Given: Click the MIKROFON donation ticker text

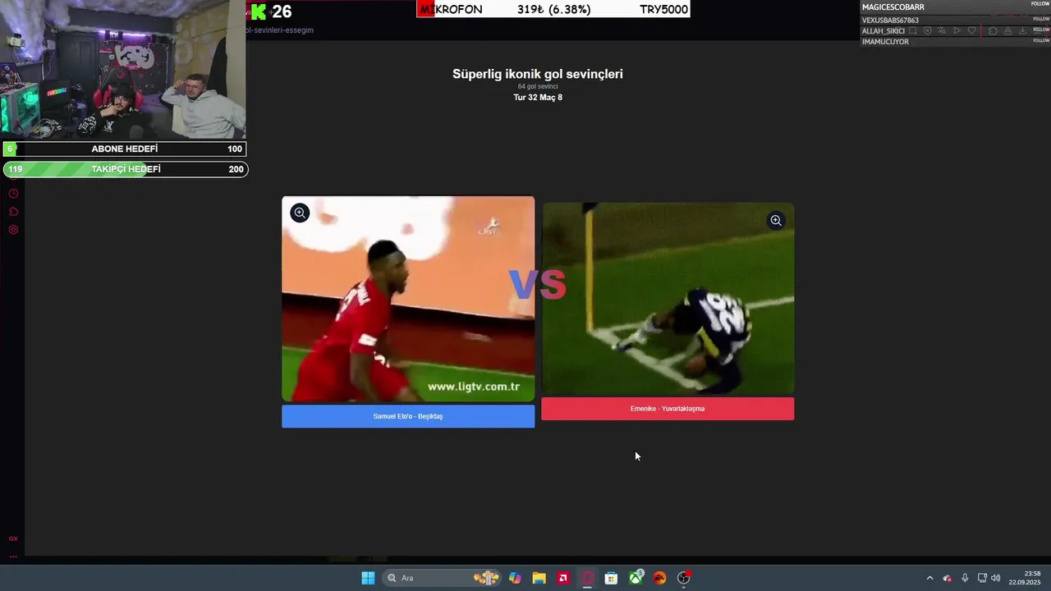Looking at the screenshot, I should tap(450, 10).
